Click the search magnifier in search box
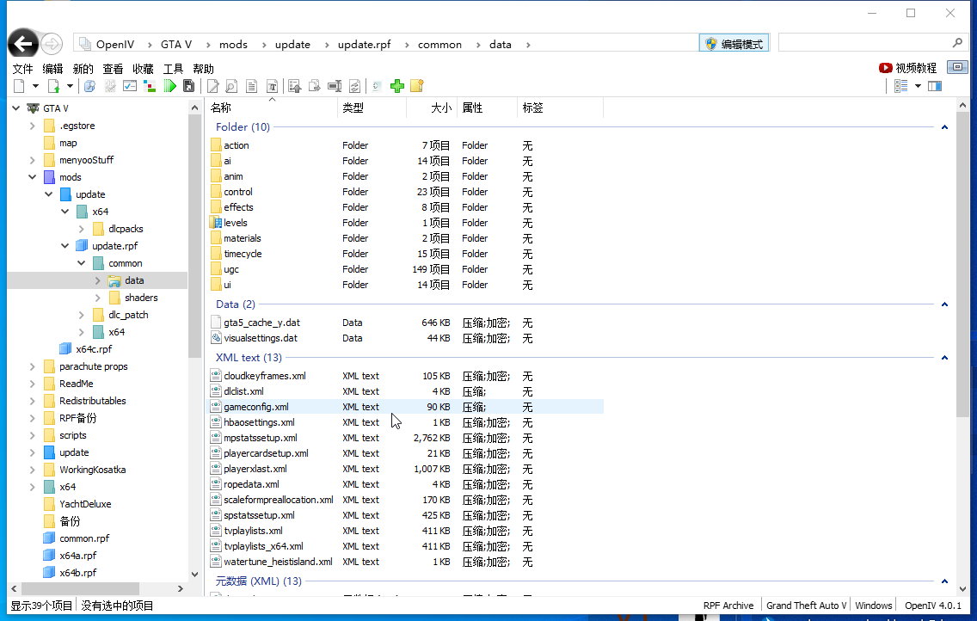Screen dimensions: 977x621 tap(957, 42)
